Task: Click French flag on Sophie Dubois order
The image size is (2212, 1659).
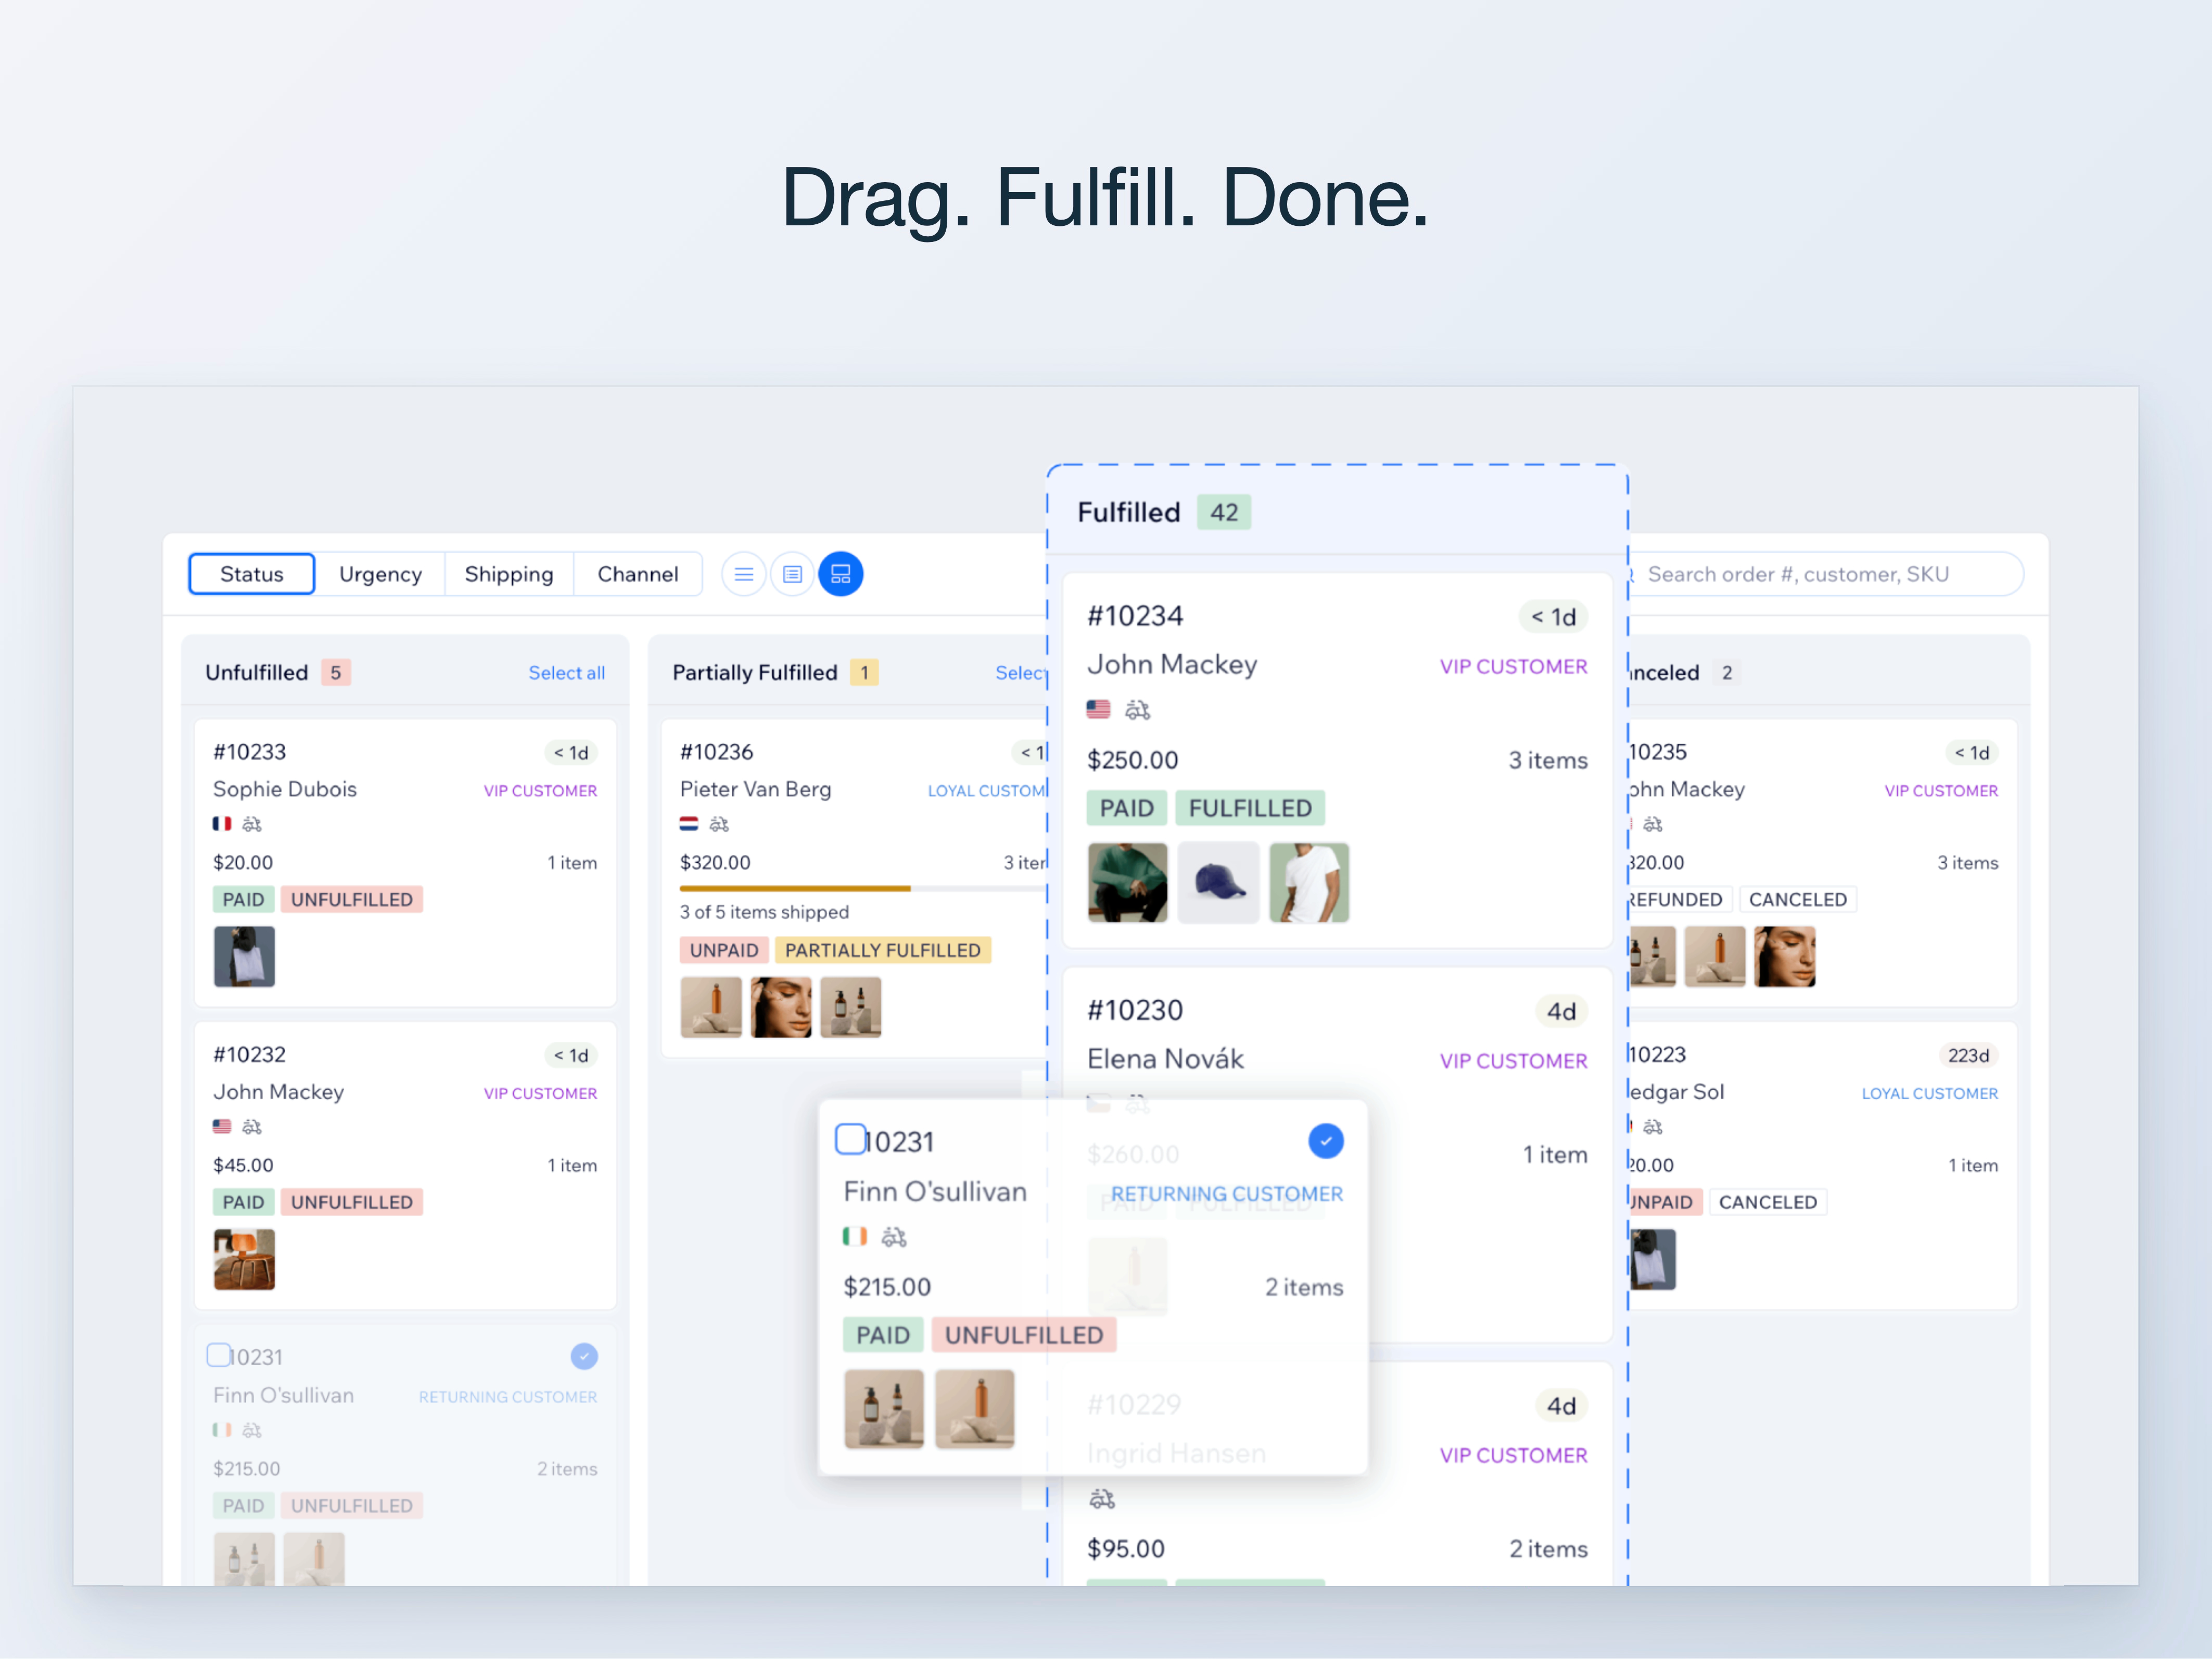Action: tap(221, 824)
